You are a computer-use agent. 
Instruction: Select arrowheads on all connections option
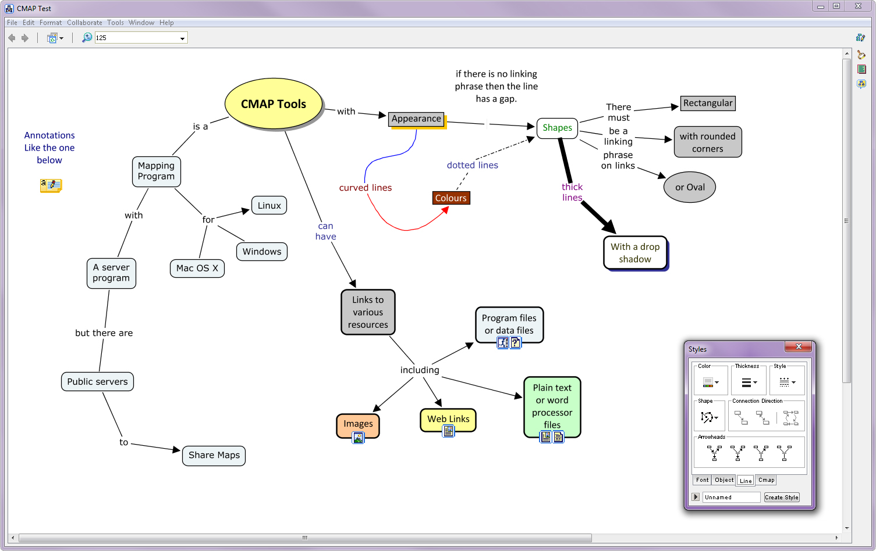(714, 453)
